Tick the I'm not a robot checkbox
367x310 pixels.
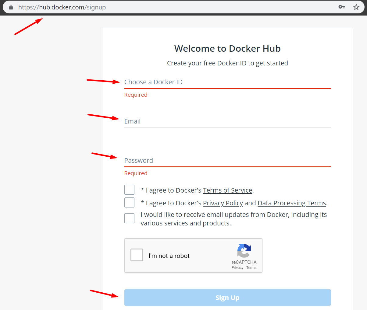pos(137,255)
